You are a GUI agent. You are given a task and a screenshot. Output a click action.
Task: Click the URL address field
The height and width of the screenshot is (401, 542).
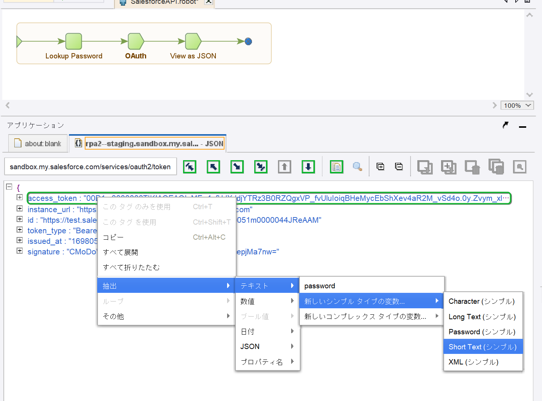pos(90,167)
